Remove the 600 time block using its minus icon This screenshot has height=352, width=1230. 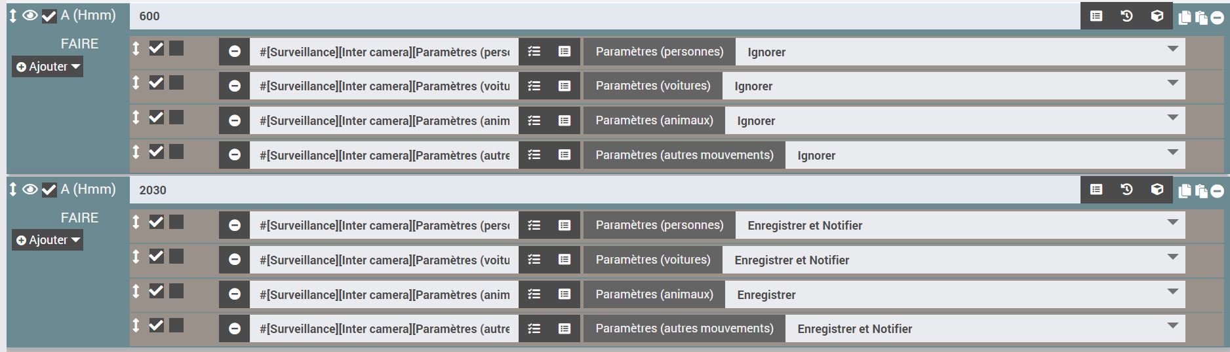[1217, 18]
